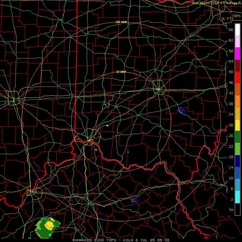Click legend value 38

coord(231,104)
